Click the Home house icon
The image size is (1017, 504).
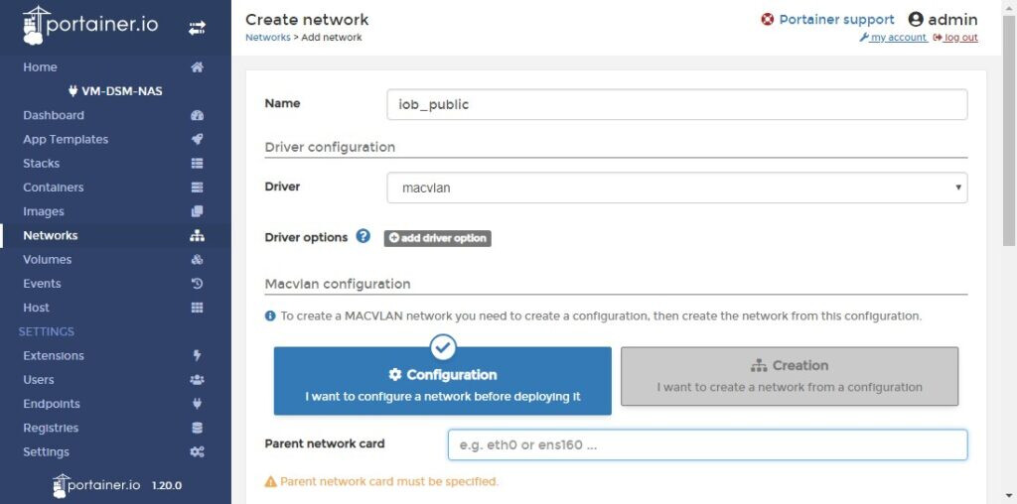pos(198,67)
